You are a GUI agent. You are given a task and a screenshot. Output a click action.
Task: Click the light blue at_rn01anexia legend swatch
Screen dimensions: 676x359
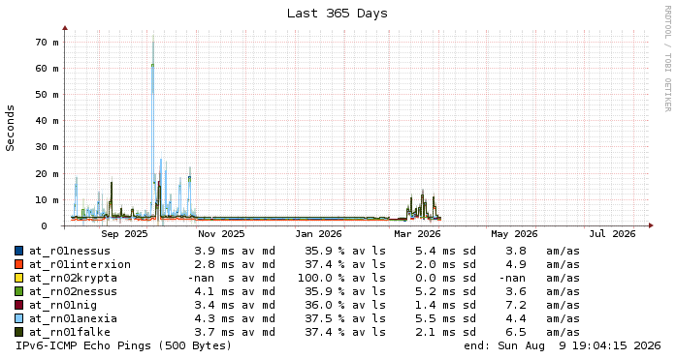tap(19, 318)
